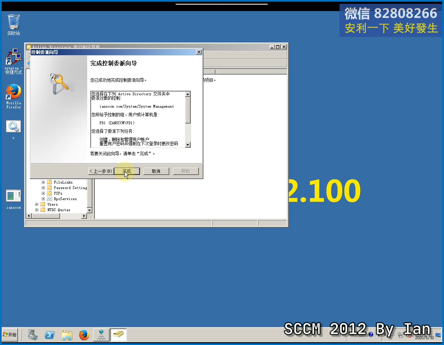Click the summary box vertical scrollbar thumb
Screen dimensions: 444x345
coord(188,110)
